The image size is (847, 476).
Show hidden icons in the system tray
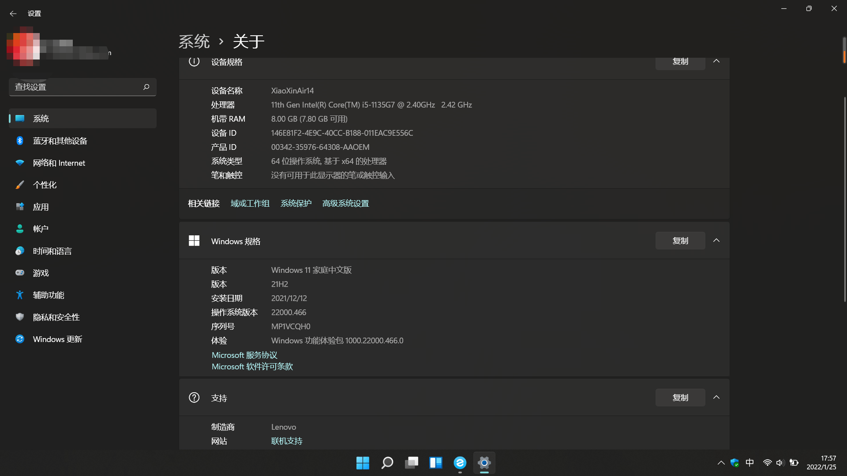tap(721, 463)
